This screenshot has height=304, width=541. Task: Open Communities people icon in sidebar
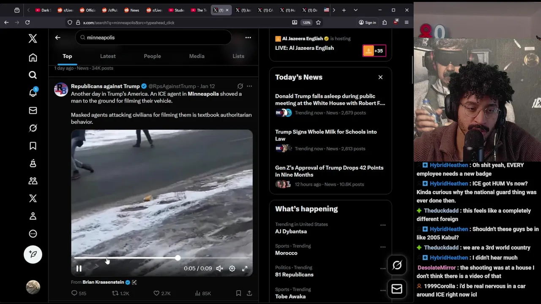33,181
